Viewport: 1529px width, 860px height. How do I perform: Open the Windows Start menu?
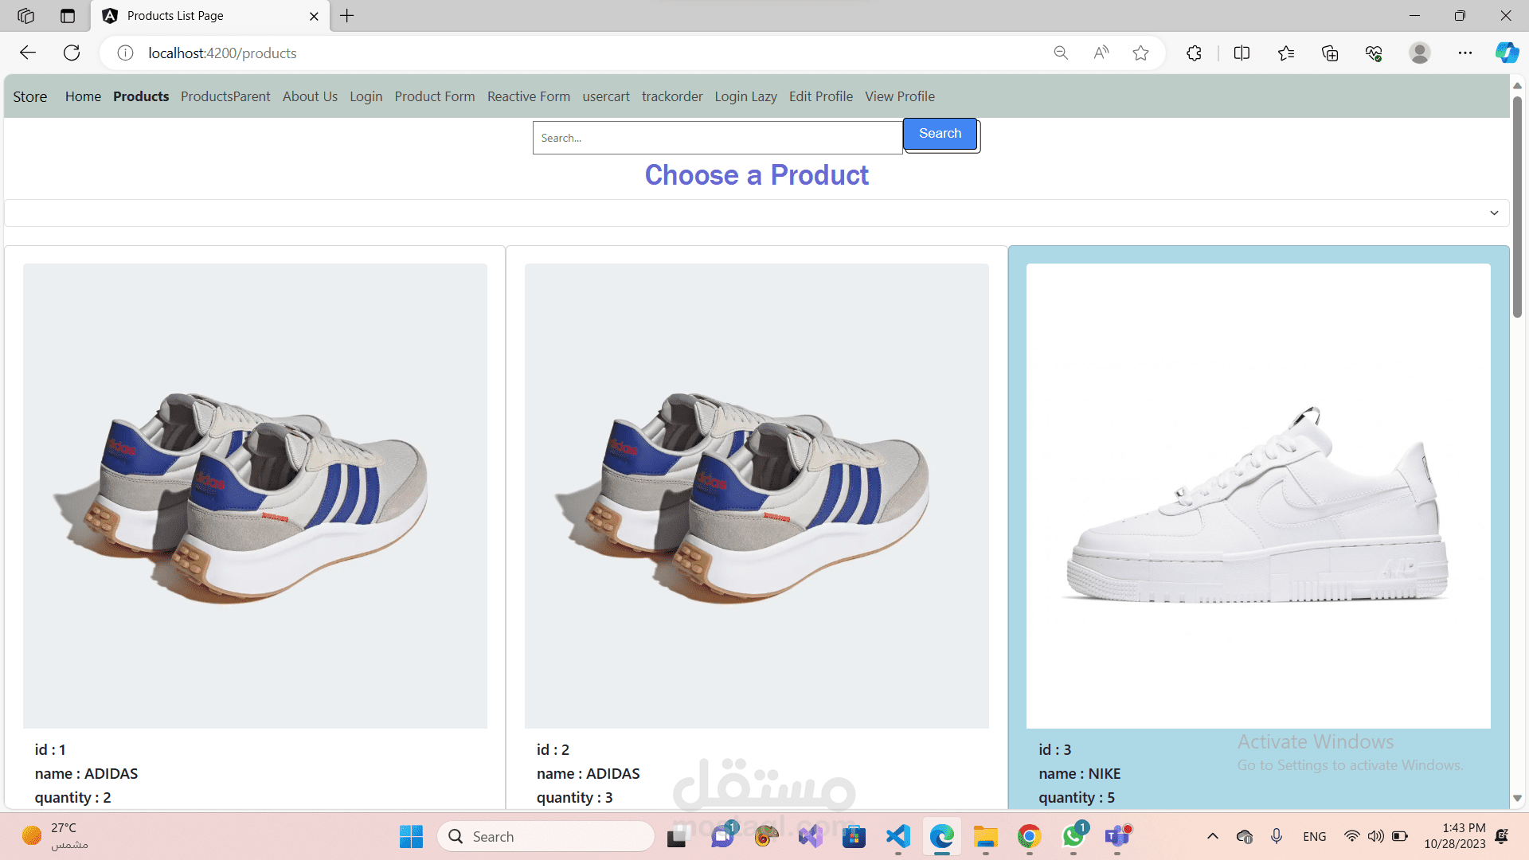pos(412,837)
